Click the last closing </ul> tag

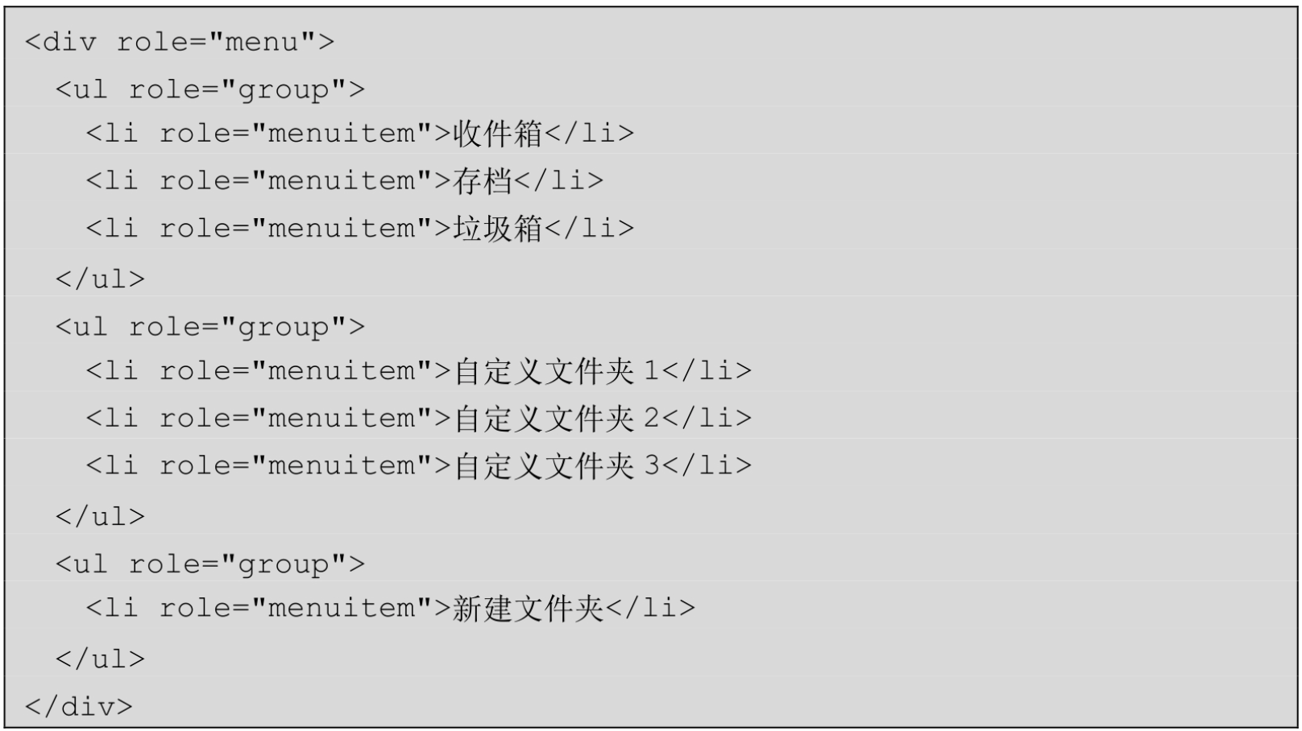click(x=101, y=659)
